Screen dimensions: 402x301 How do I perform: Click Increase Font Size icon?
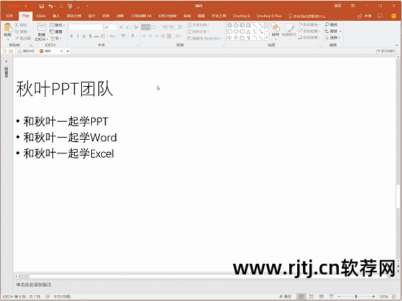click(121, 27)
